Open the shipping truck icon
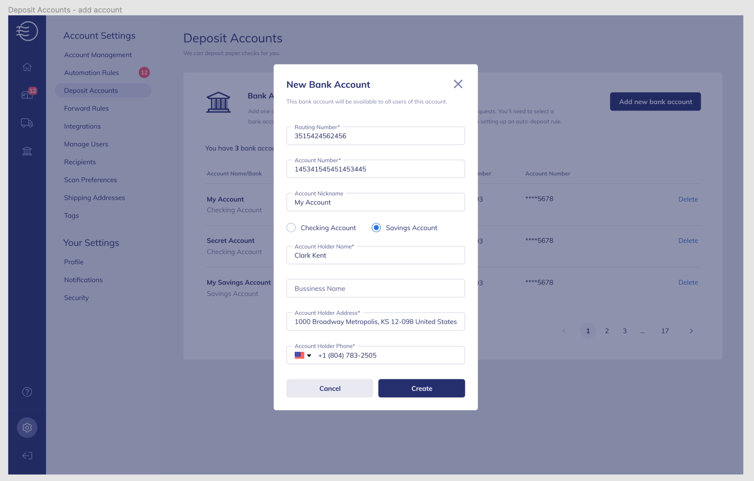The width and height of the screenshot is (754, 481). tap(27, 123)
